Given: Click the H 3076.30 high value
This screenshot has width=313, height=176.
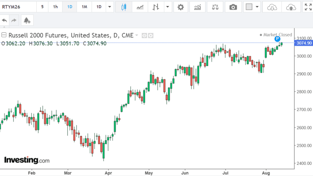Looking at the screenshot, I should (41, 44).
